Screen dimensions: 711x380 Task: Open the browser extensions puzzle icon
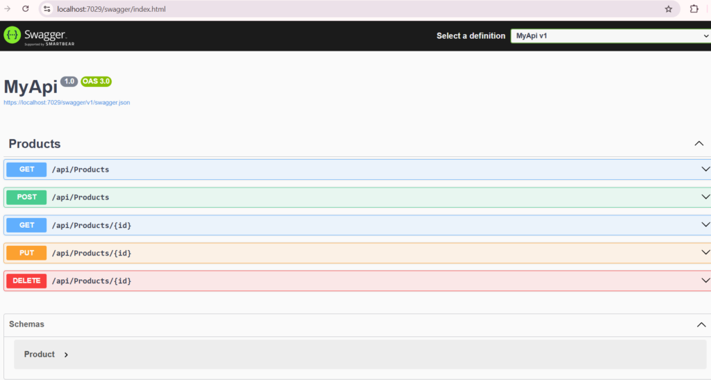tap(694, 8)
